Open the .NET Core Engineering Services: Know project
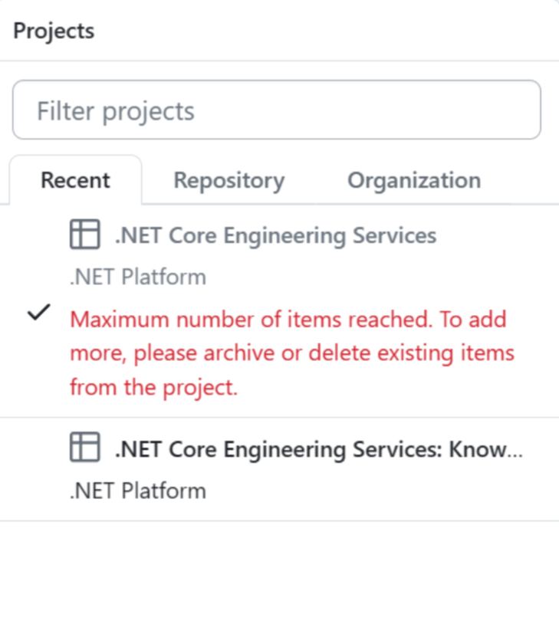 [319, 449]
